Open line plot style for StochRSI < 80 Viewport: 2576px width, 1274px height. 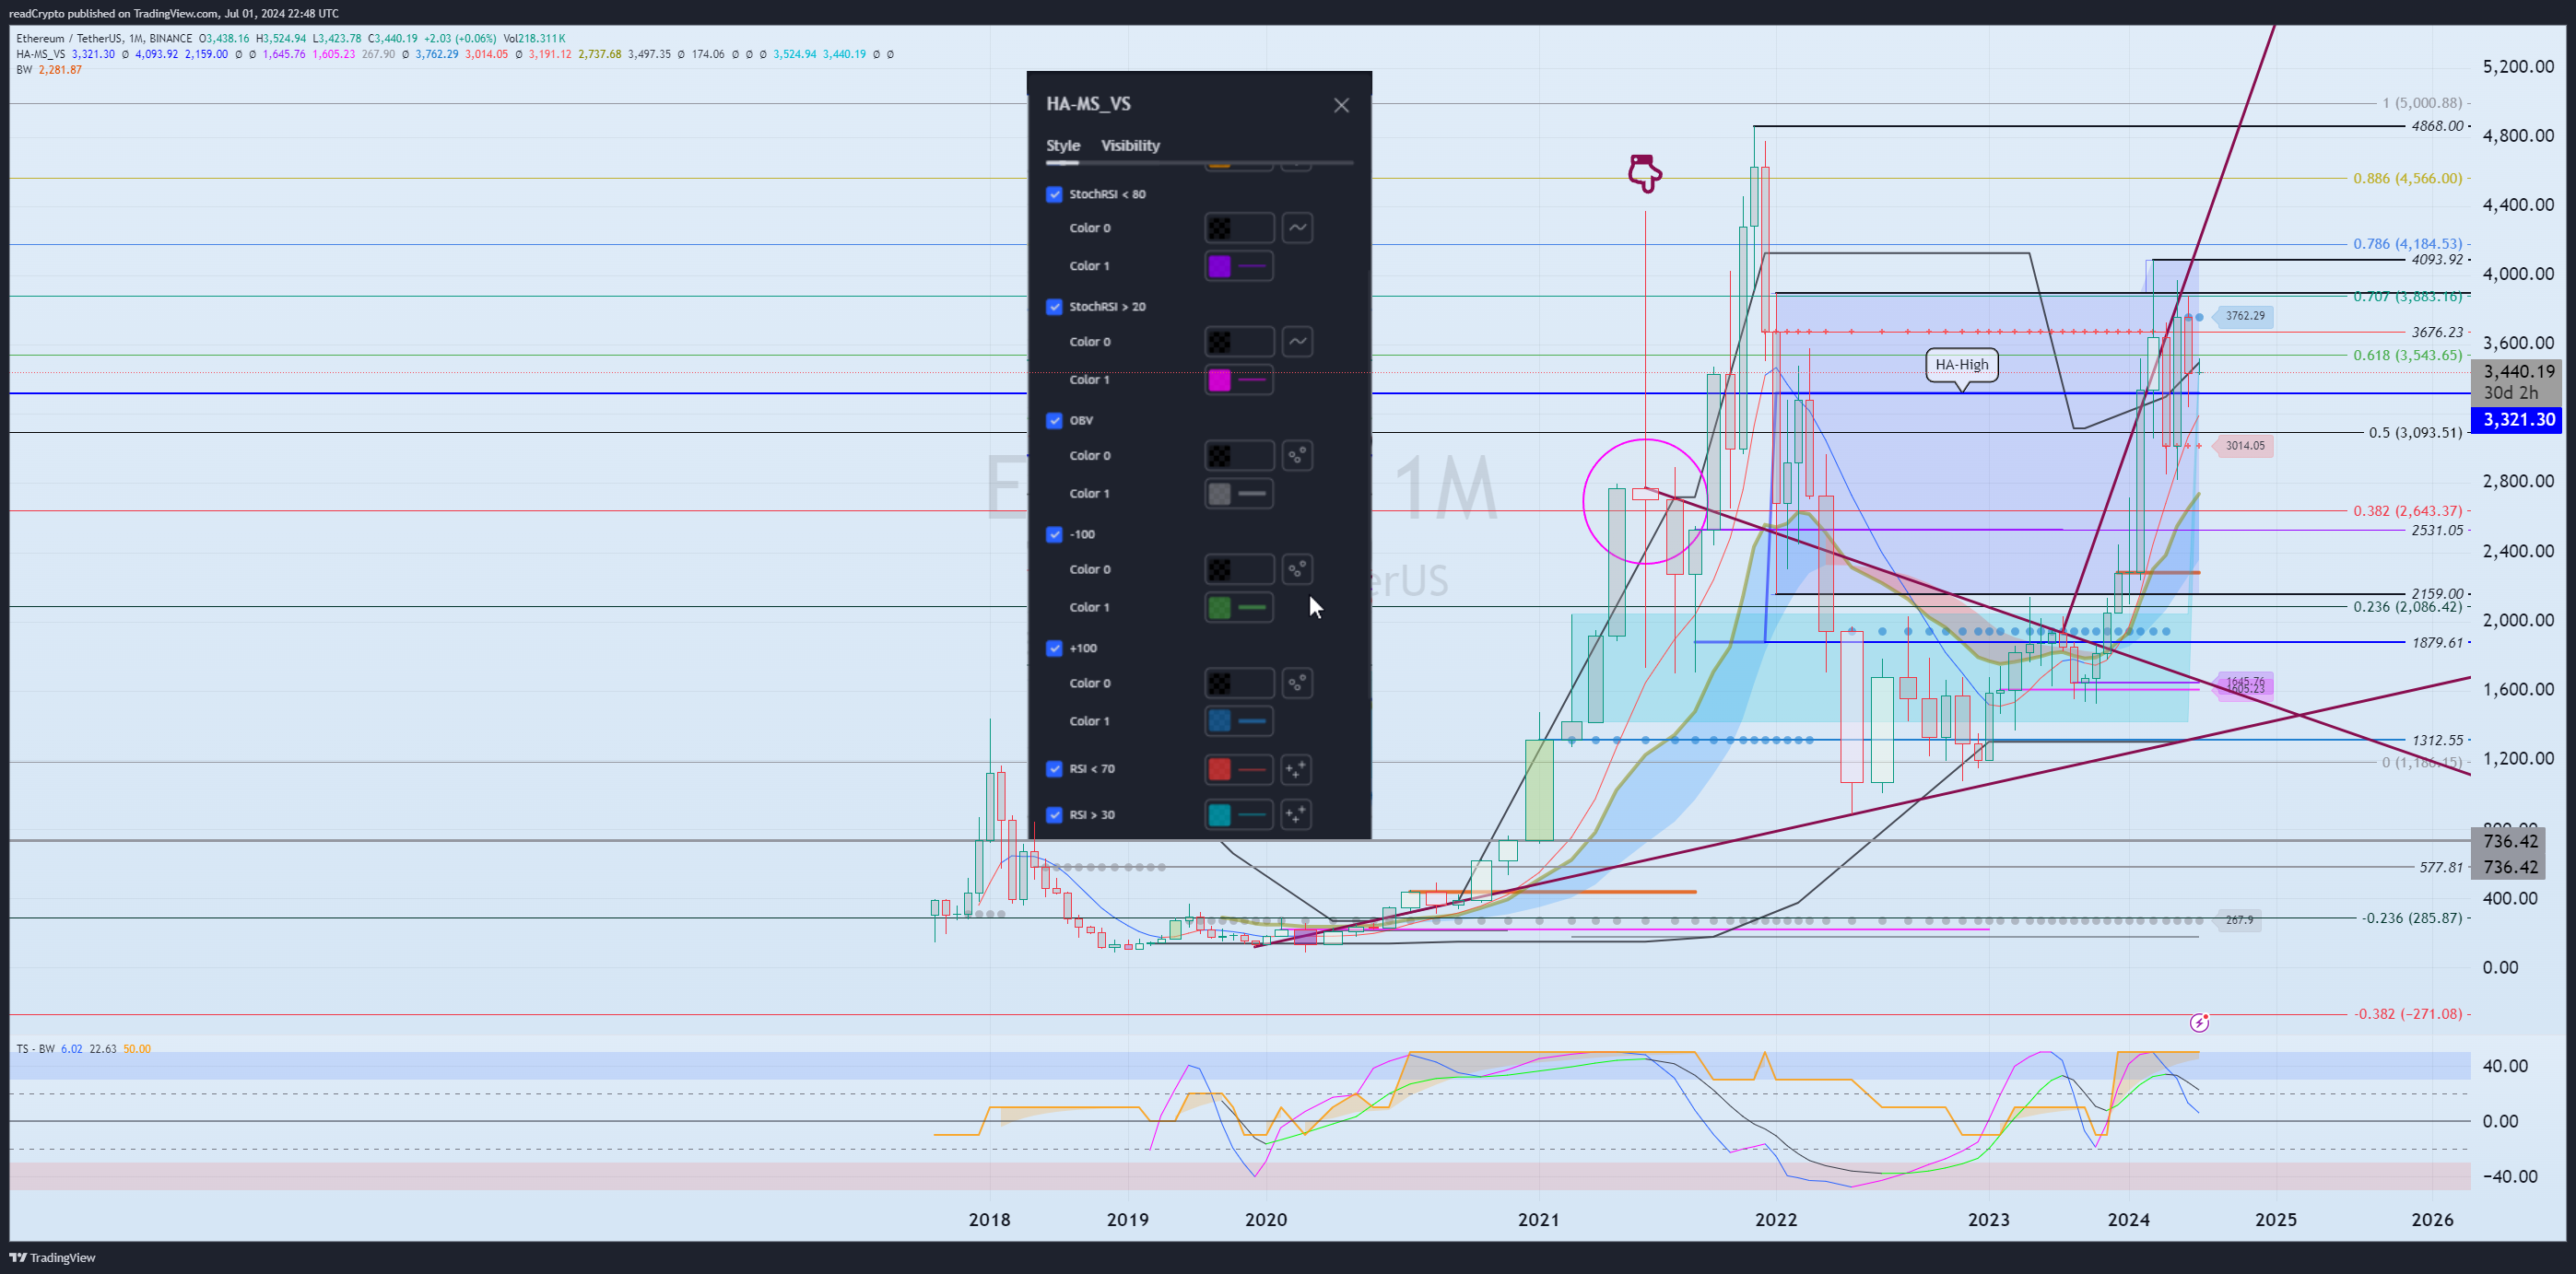1297,228
